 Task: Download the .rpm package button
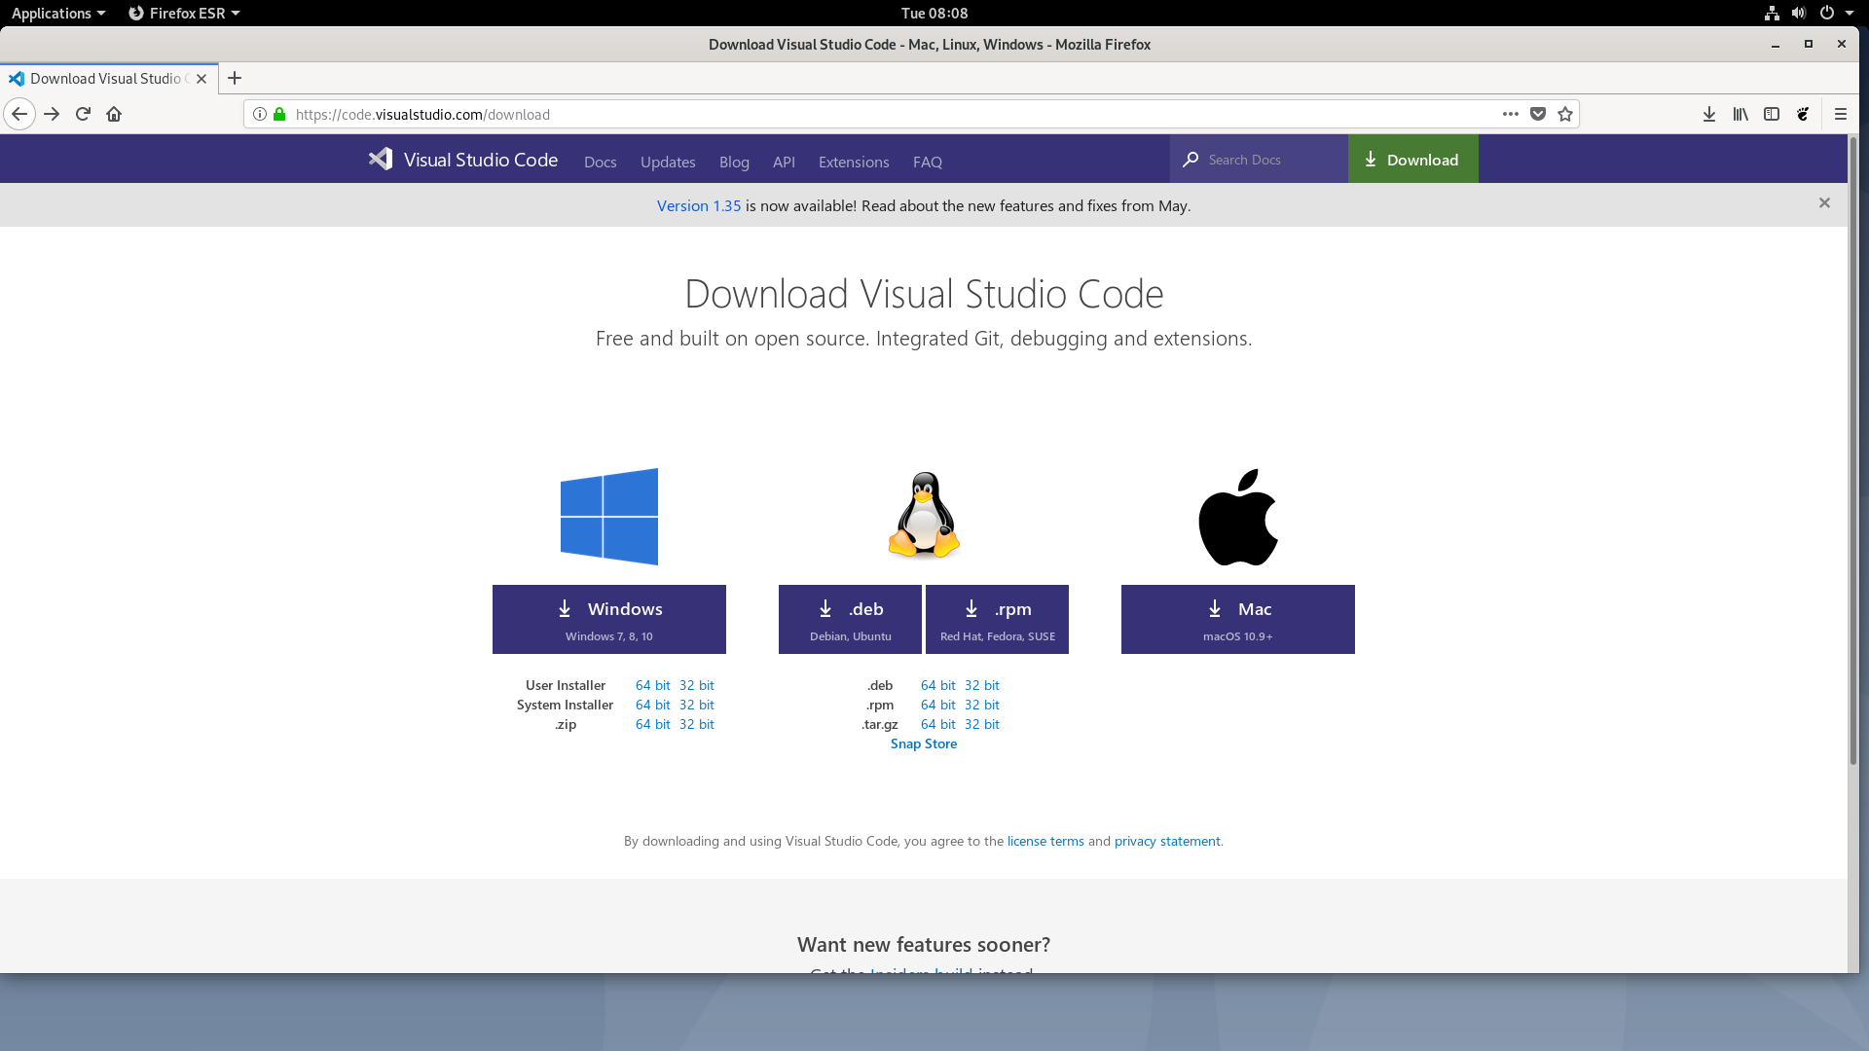[997, 619]
